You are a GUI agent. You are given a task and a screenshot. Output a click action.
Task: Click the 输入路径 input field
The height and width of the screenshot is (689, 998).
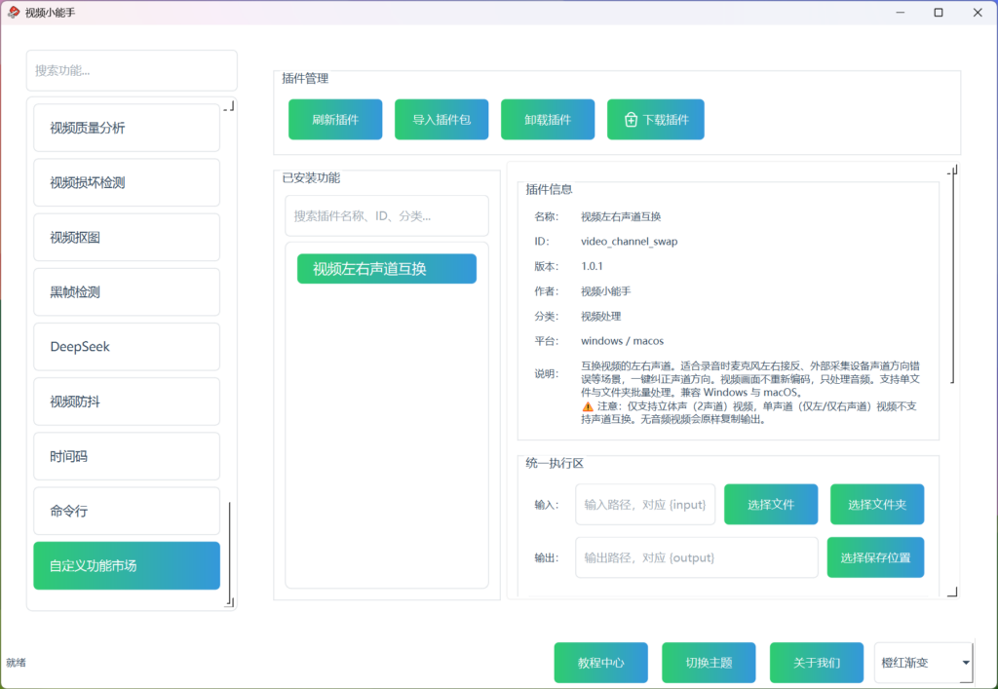tap(645, 505)
